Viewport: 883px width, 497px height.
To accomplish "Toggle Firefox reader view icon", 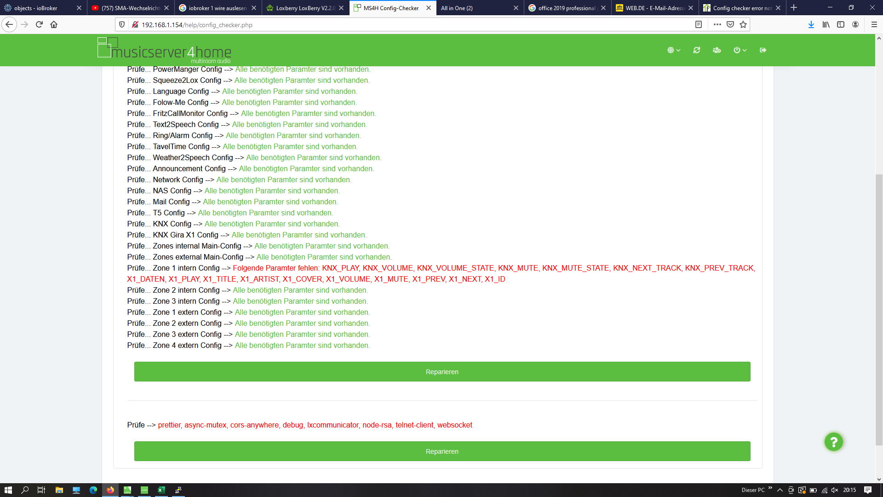I will 698,25.
